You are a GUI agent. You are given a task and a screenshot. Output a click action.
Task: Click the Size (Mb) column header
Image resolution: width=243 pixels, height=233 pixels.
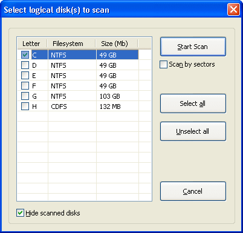pyautogui.click(x=117, y=44)
